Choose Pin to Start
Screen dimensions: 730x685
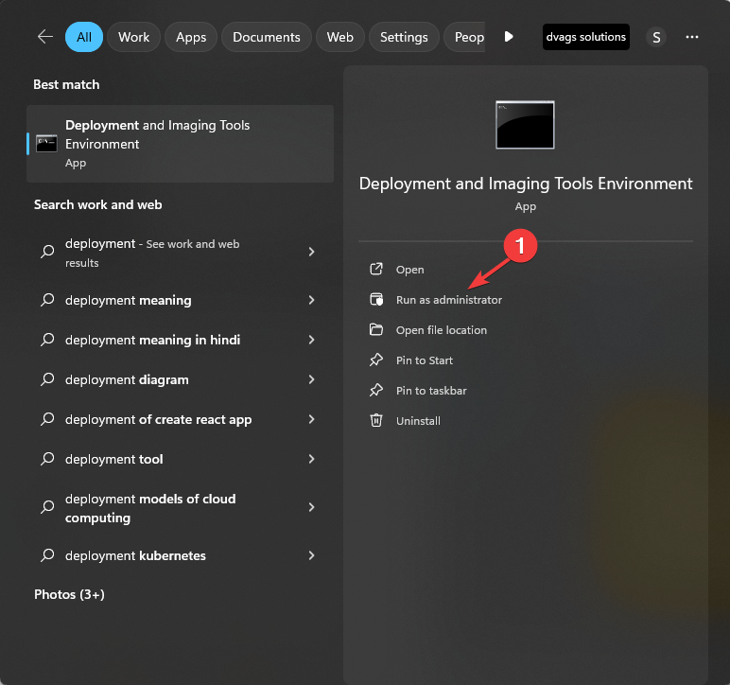[425, 360]
